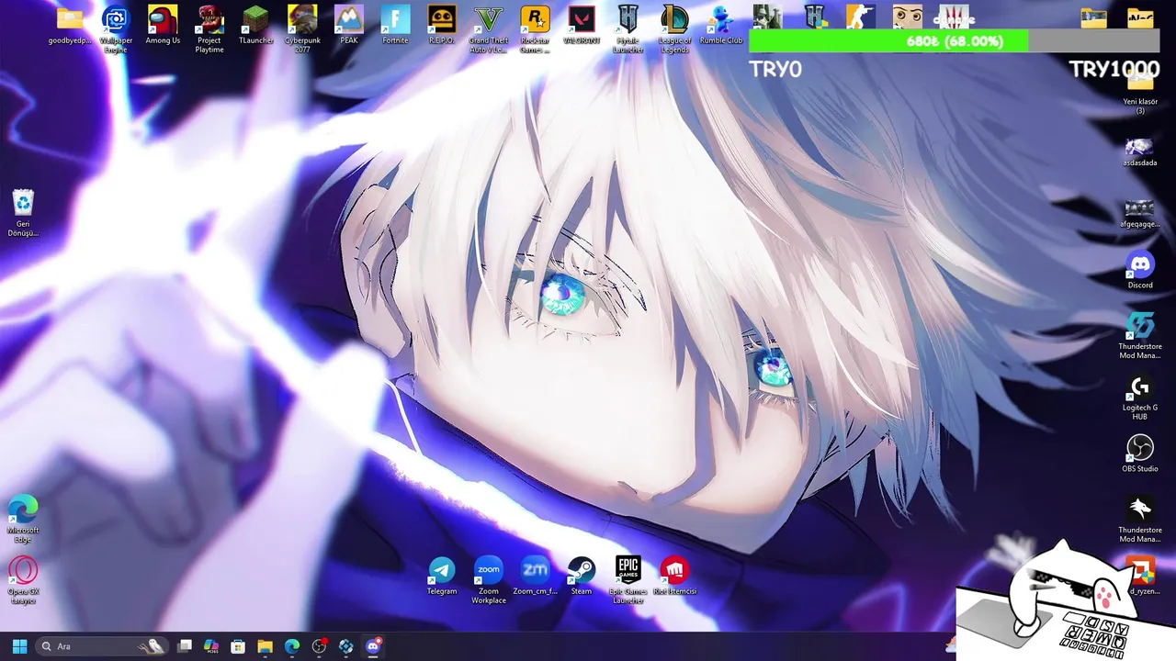Select the Fortnite desktop shortcut
The image size is (1176, 661).
point(395,18)
